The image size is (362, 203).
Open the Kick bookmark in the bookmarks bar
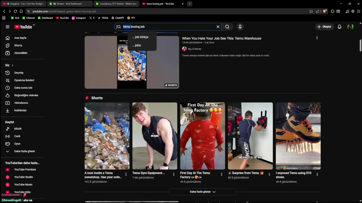15,18
